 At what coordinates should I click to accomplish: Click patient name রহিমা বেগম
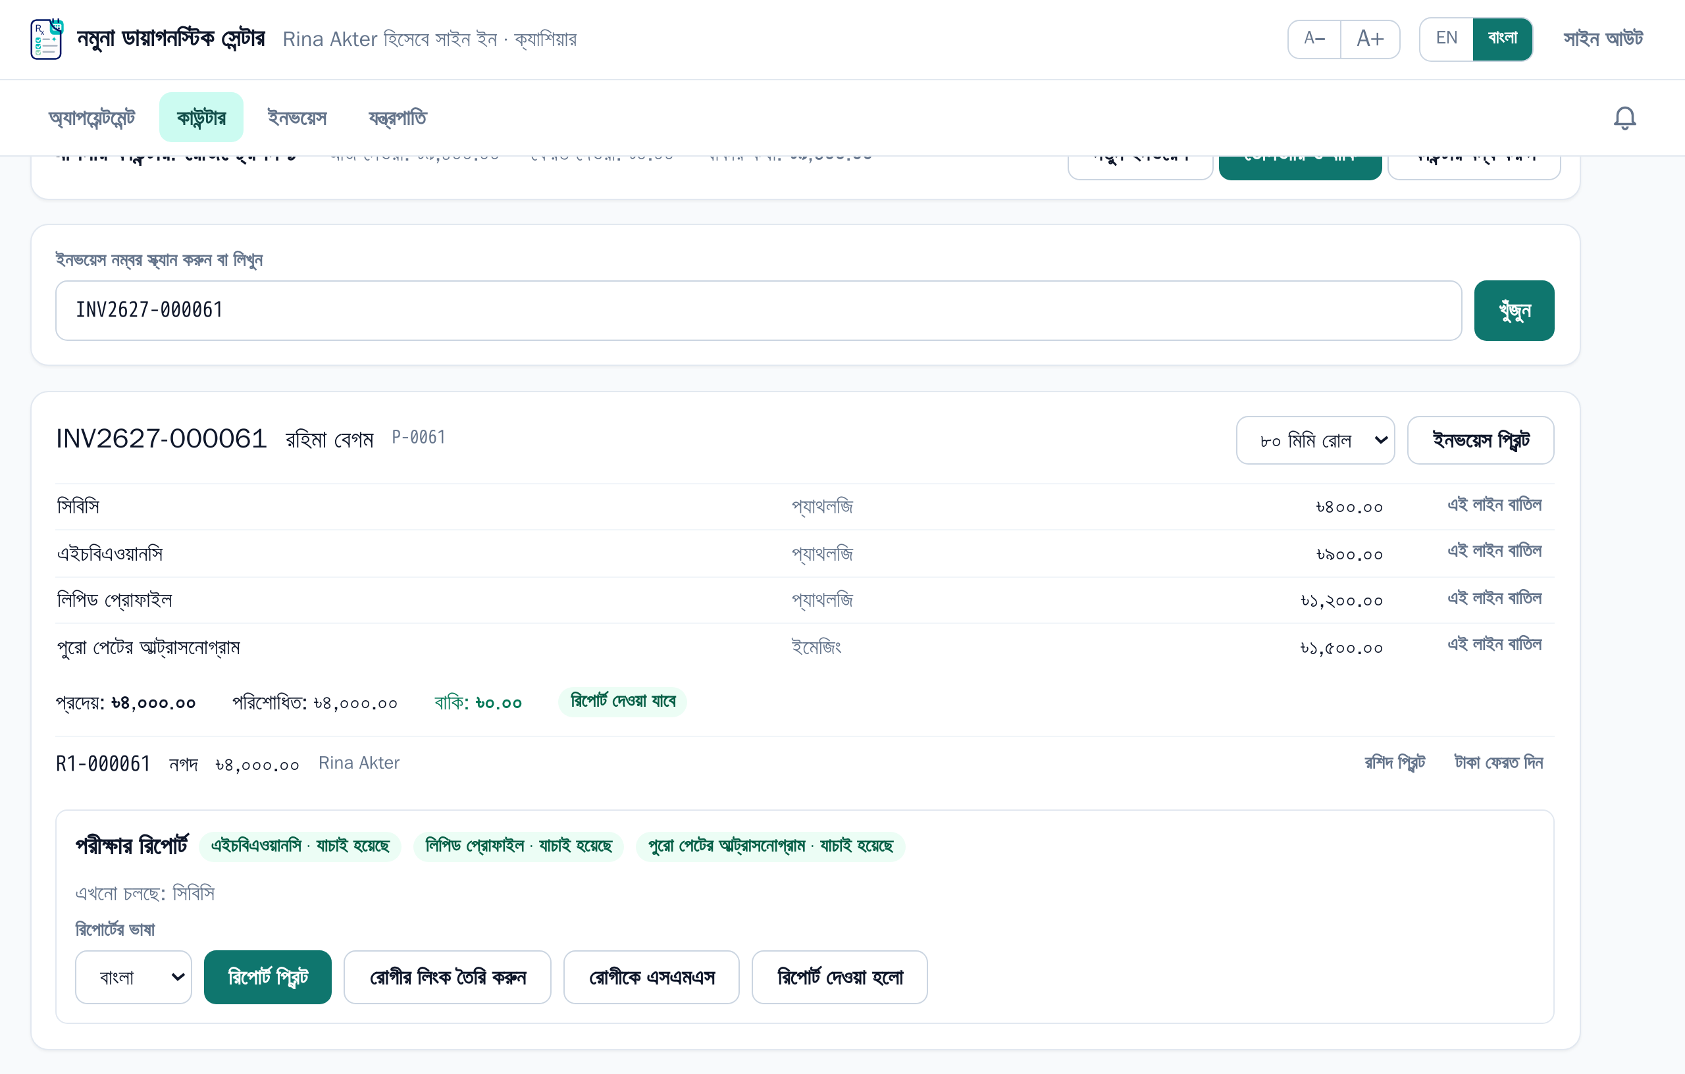pyautogui.click(x=330, y=440)
